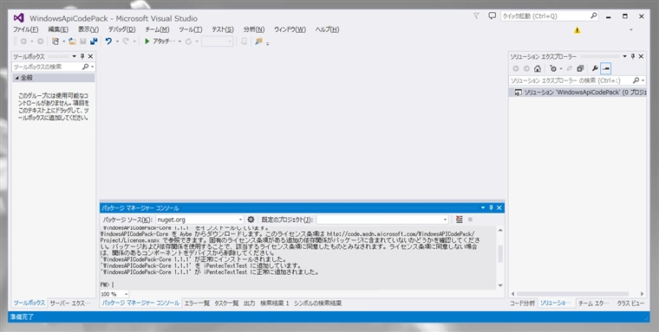The height and width of the screenshot is (332, 659).
Task: Pin the Package Manager Console panel
Action: (x=491, y=207)
